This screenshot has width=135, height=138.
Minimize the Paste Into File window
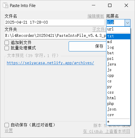point(94,5)
